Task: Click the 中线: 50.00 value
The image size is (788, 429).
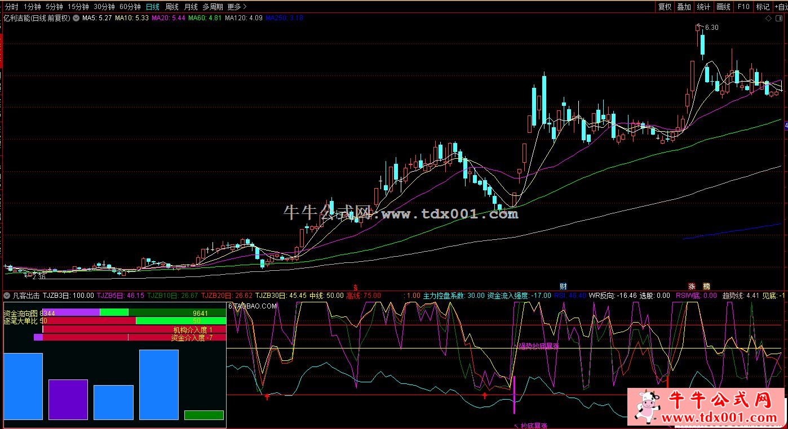Action: point(326,295)
